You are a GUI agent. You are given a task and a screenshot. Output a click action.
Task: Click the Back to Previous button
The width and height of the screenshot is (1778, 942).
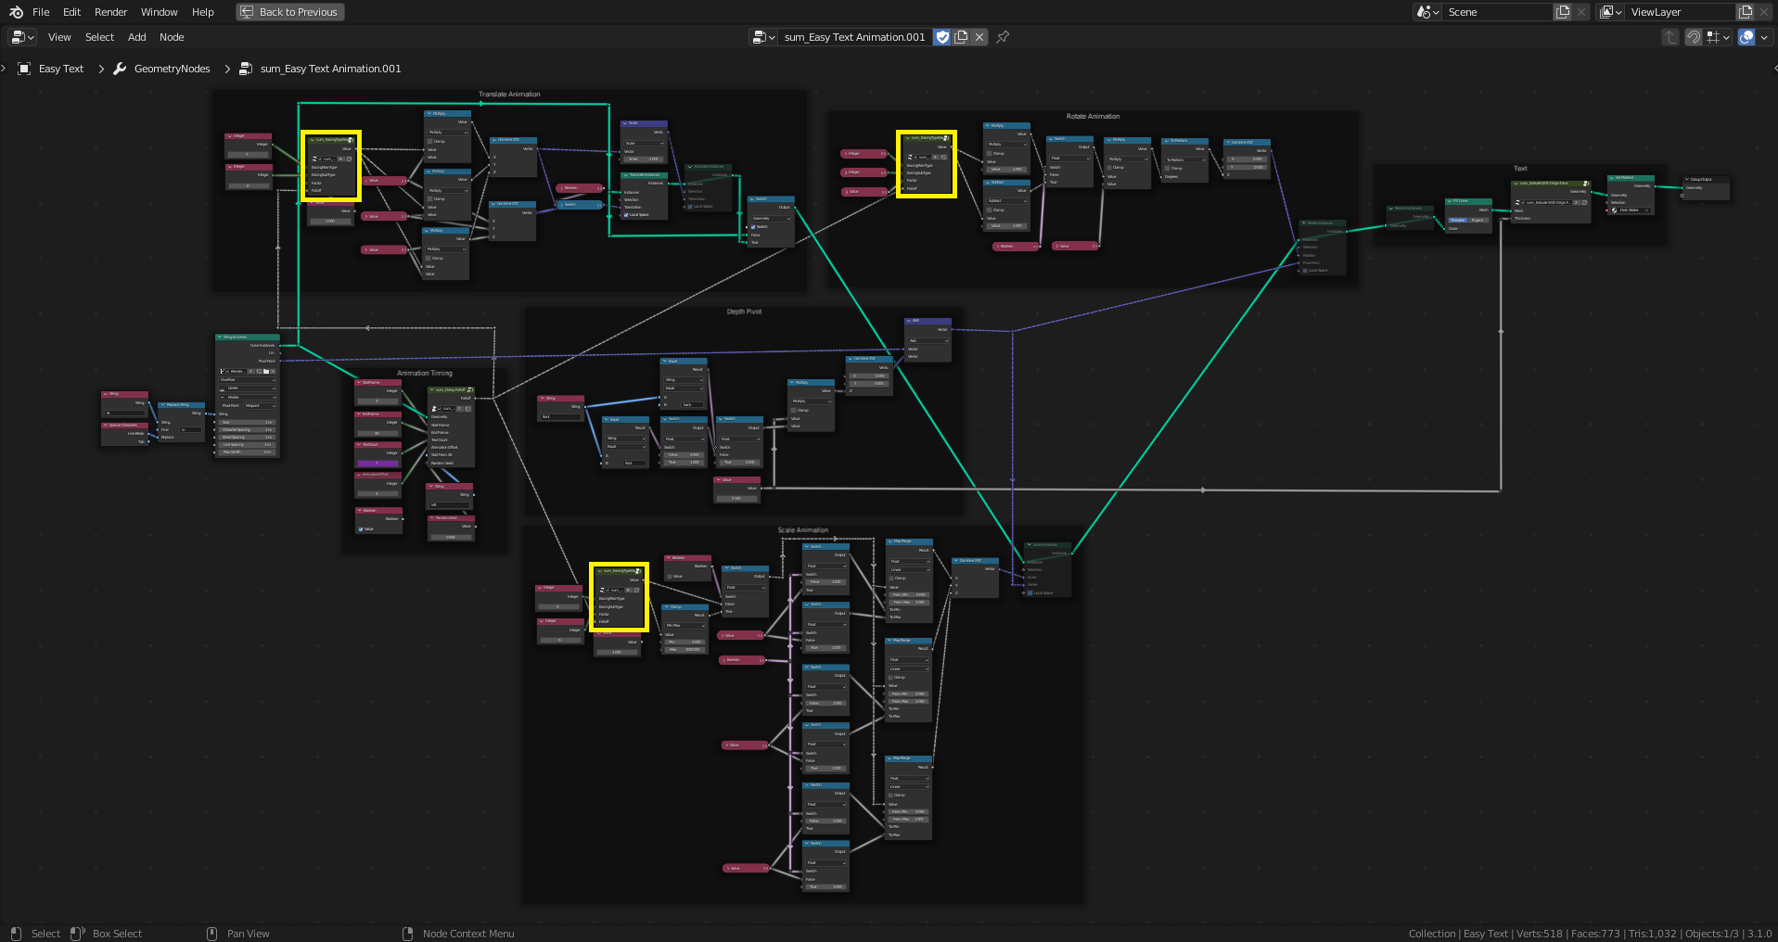[x=289, y=12]
